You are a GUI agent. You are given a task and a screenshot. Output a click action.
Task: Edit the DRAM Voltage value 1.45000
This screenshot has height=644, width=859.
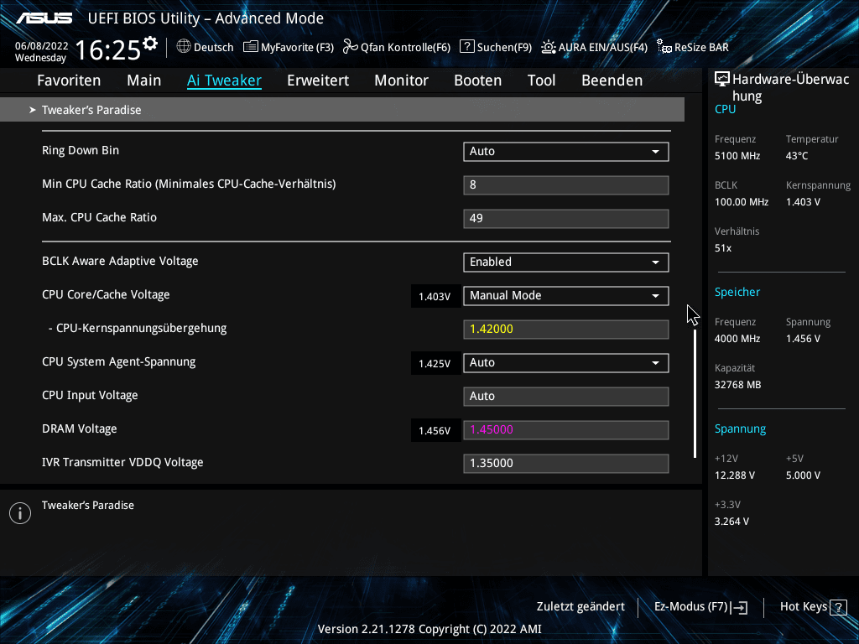[566, 430]
